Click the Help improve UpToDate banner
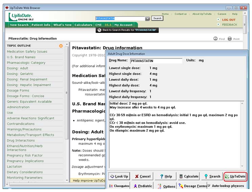This screenshot has height=192, width=252. pyautogui.click(x=88, y=181)
